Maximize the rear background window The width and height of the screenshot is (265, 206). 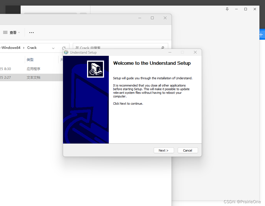[245, 9]
